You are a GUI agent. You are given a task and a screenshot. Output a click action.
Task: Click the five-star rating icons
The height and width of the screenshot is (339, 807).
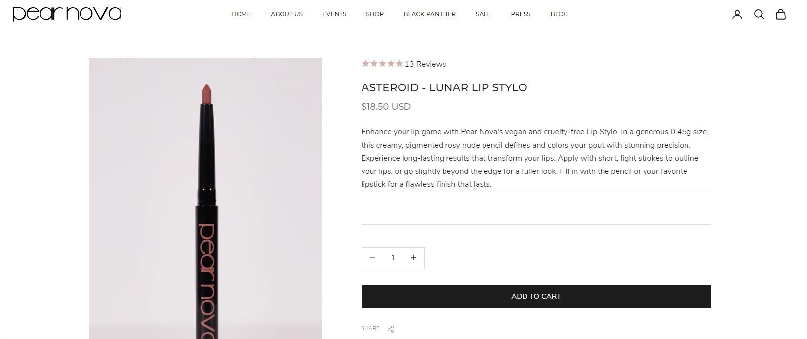382,64
